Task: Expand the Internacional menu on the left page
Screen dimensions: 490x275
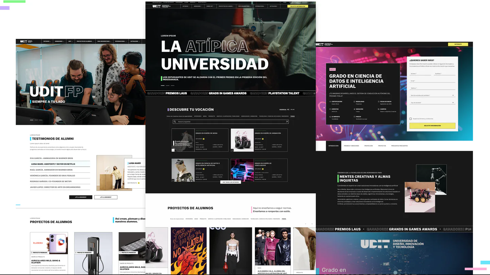Action: (x=121, y=41)
